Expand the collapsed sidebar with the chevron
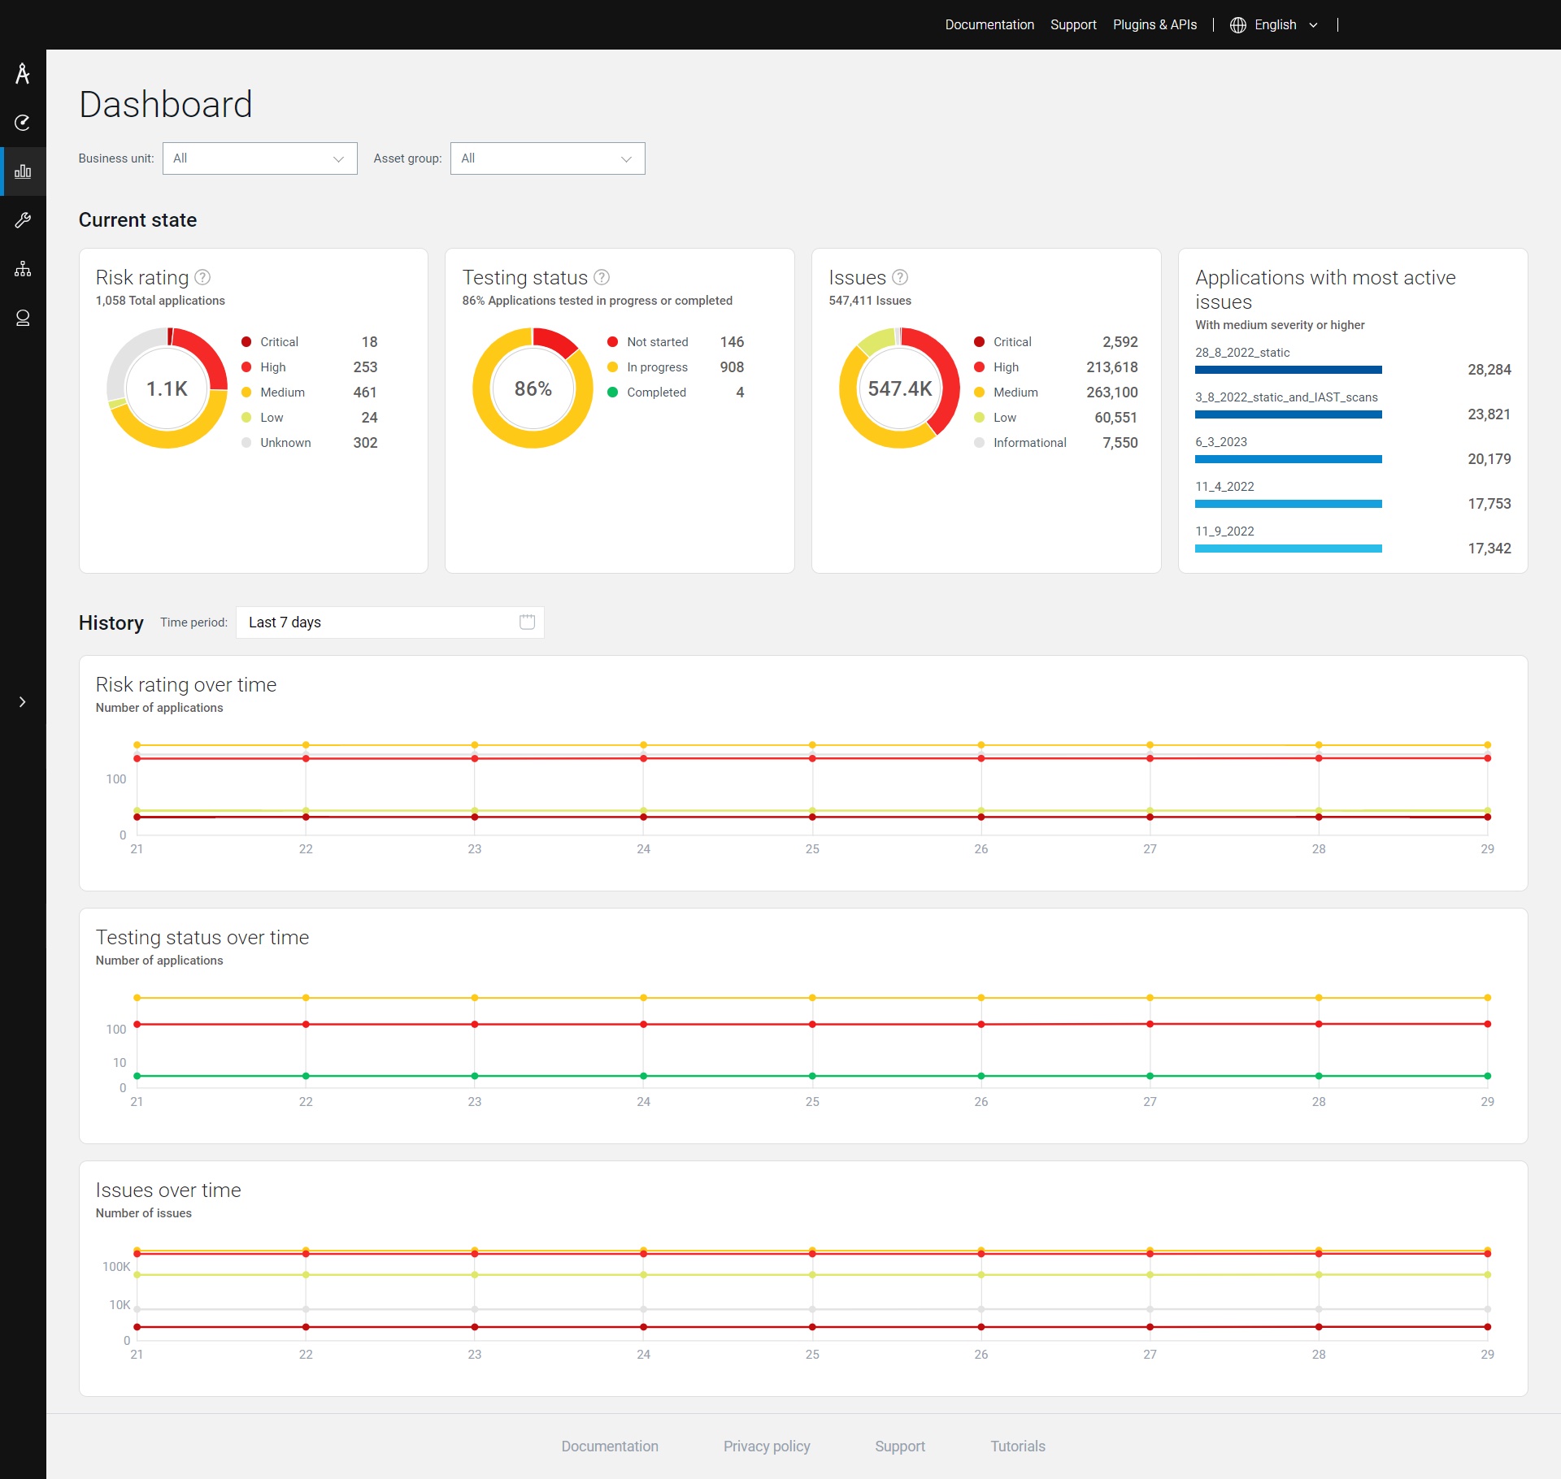Viewport: 1561px width, 1479px height. point(23,702)
